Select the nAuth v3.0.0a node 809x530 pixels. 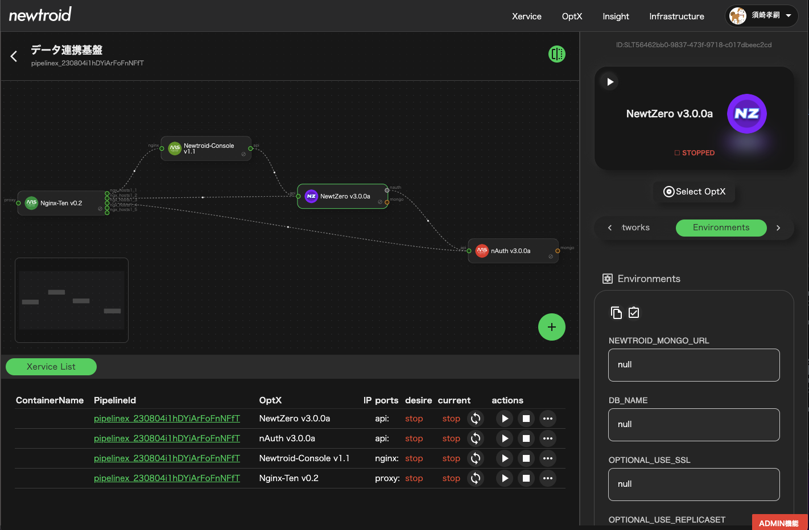(x=513, y=251)
